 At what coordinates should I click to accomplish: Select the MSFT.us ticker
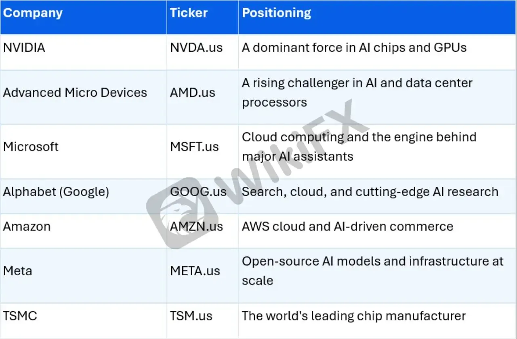coord(194,146)
